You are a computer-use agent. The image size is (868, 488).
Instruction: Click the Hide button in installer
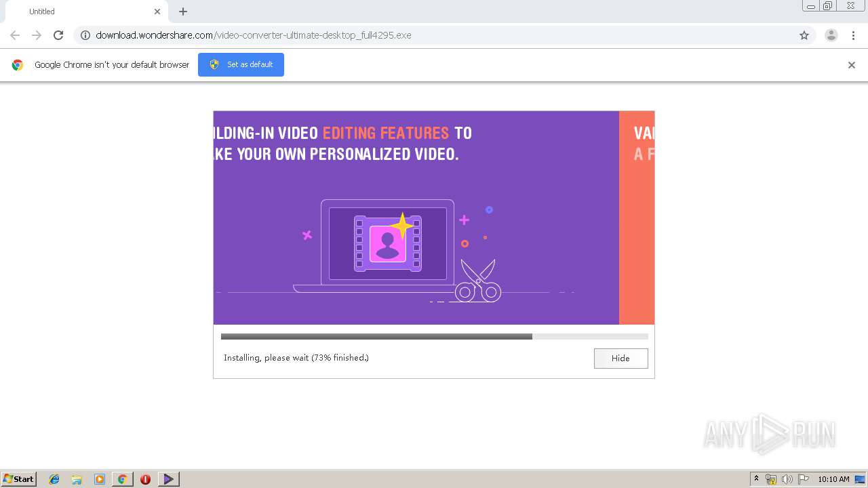[x=620, y=358]
